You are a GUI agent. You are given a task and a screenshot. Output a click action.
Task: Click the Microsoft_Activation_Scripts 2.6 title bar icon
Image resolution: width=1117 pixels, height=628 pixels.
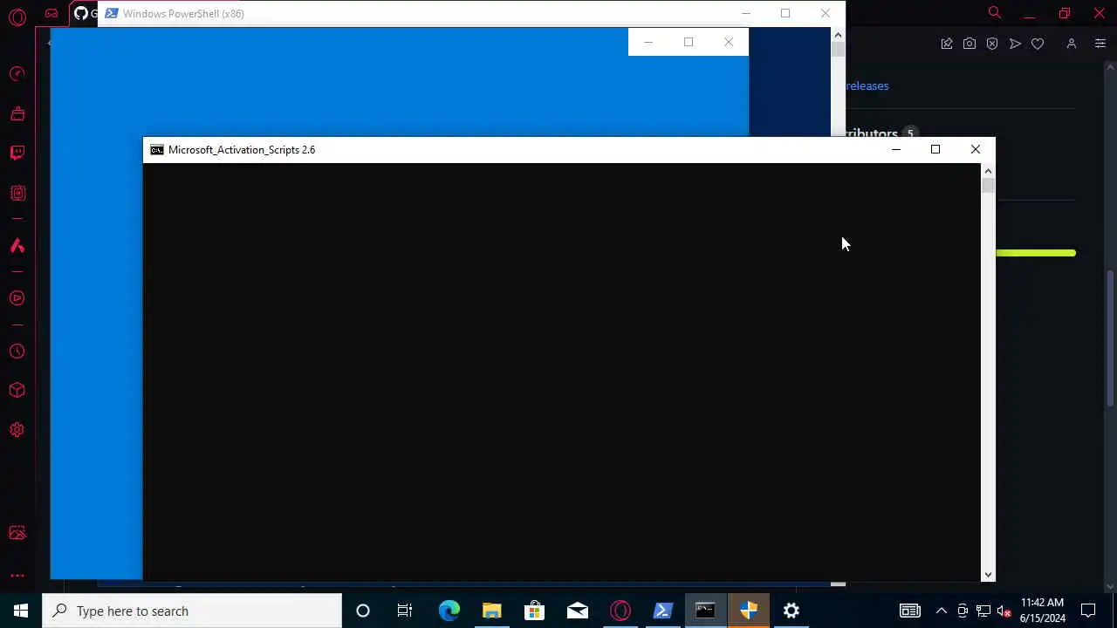coord(156,150)
